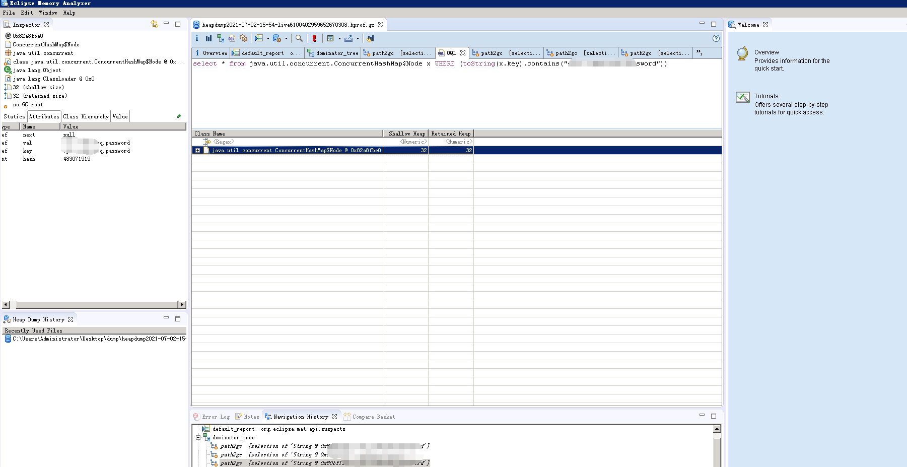Collapse the dominator_tree navigation history node
Image resolution: width=907 pixels, height=467 pixels.
(198, 437)
